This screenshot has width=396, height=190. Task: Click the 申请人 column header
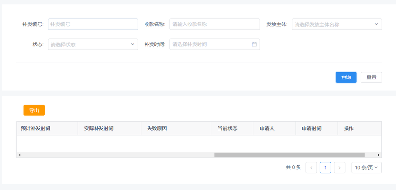(x=274, y=129)
